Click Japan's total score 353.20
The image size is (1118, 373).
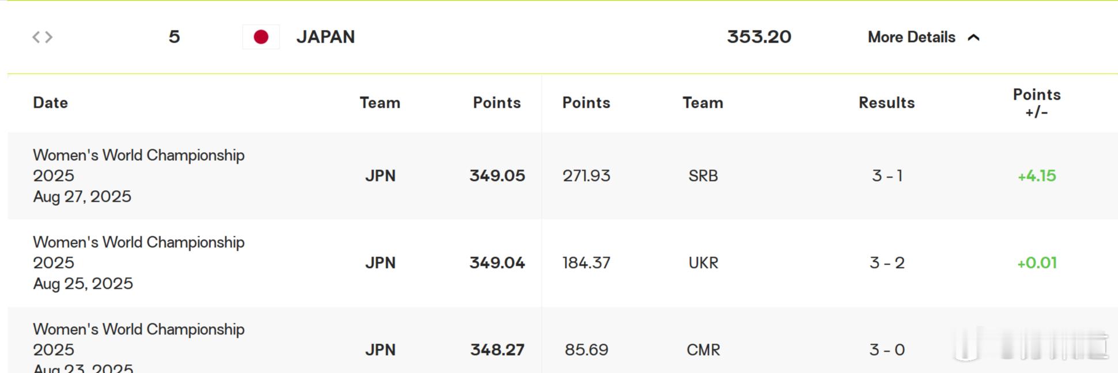coord(759,37)
